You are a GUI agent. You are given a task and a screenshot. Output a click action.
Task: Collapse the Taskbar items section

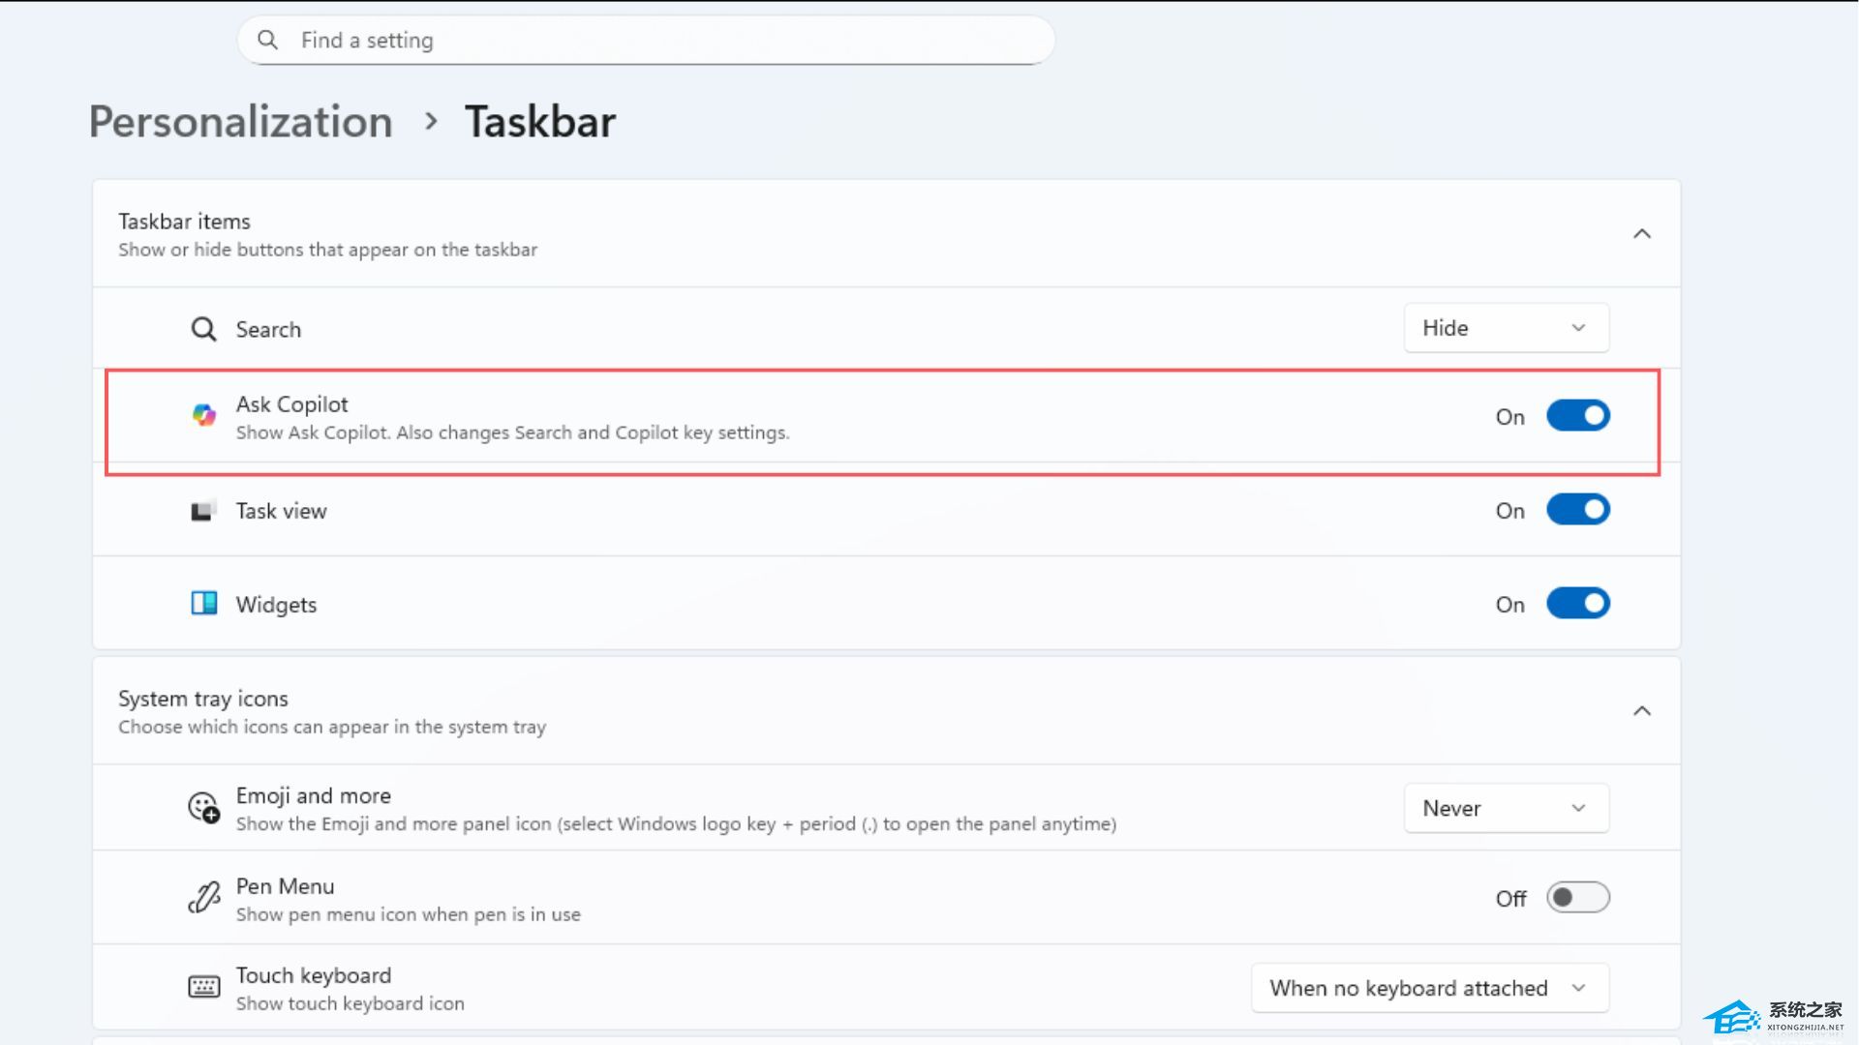point(1642,234)
